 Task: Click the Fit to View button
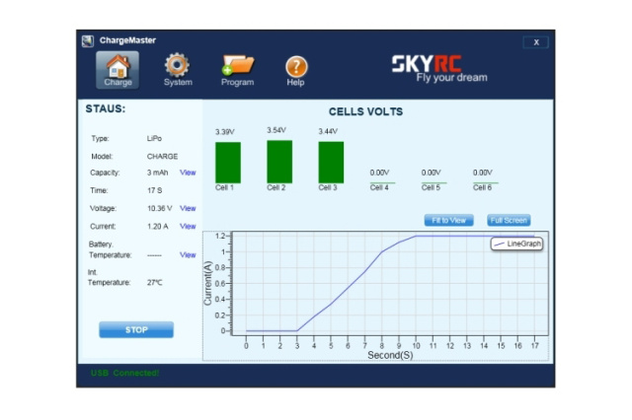pos(449,220)
